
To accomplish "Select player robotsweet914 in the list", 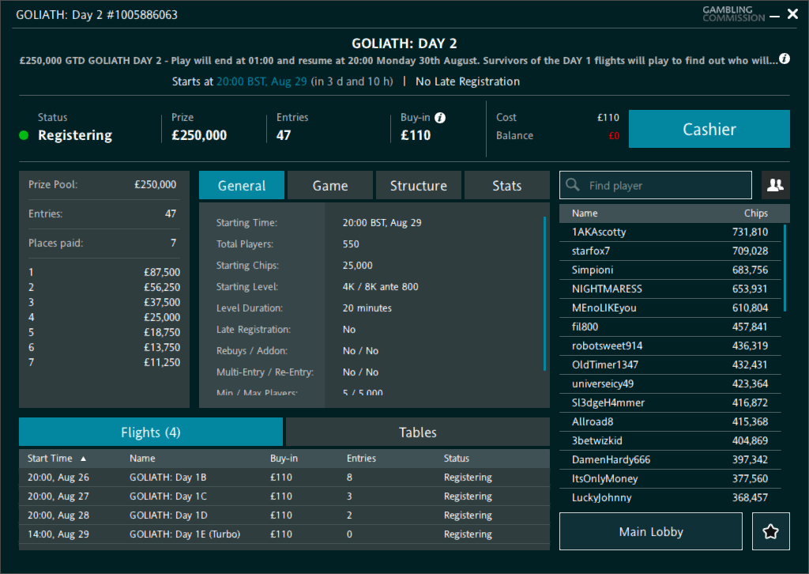I will click(x=670, y=346).
